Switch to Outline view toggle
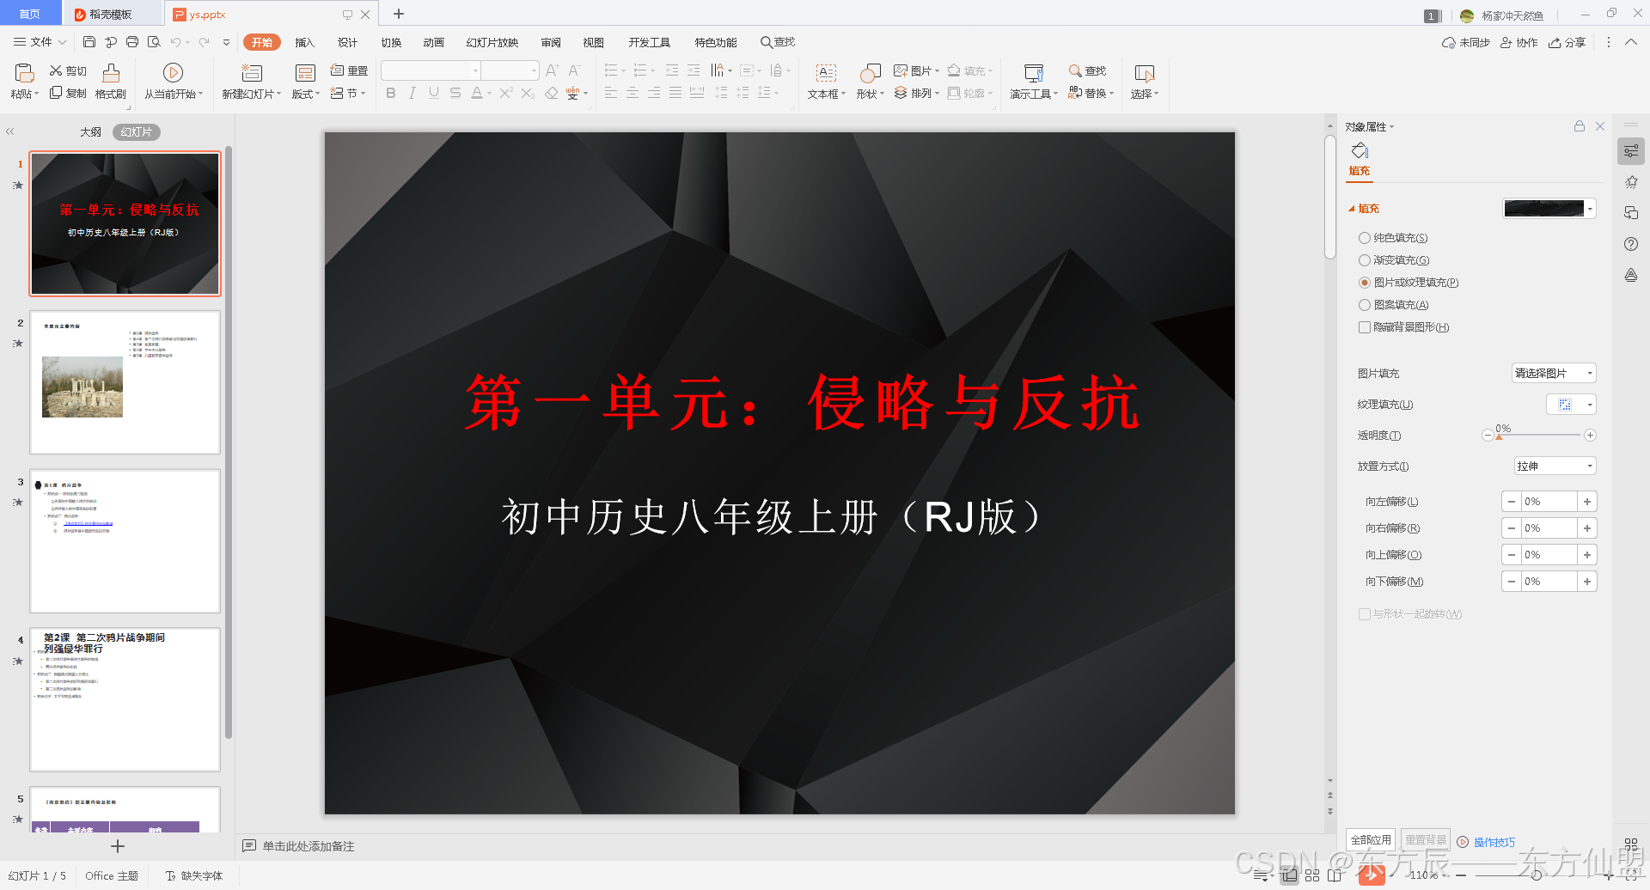This screenshot has width=1650, height=890. pyautogui.click(x=90, y=131)
